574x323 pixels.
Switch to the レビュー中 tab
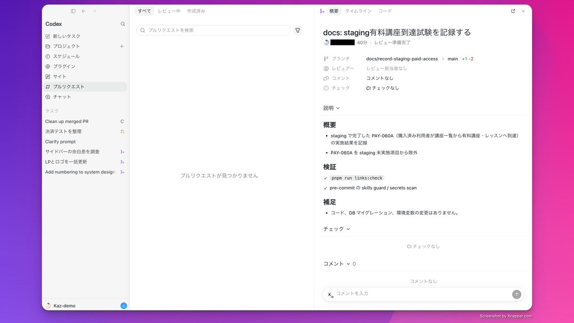coord(169,11)
